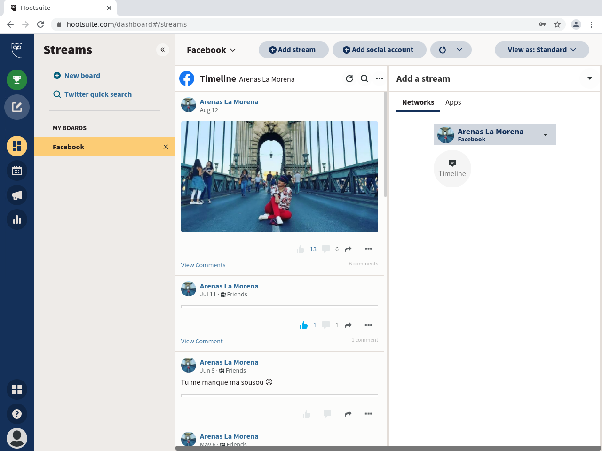Screen dimensions: 602x451
Task: Reload the browser page
Action: [x=40, y=24]
